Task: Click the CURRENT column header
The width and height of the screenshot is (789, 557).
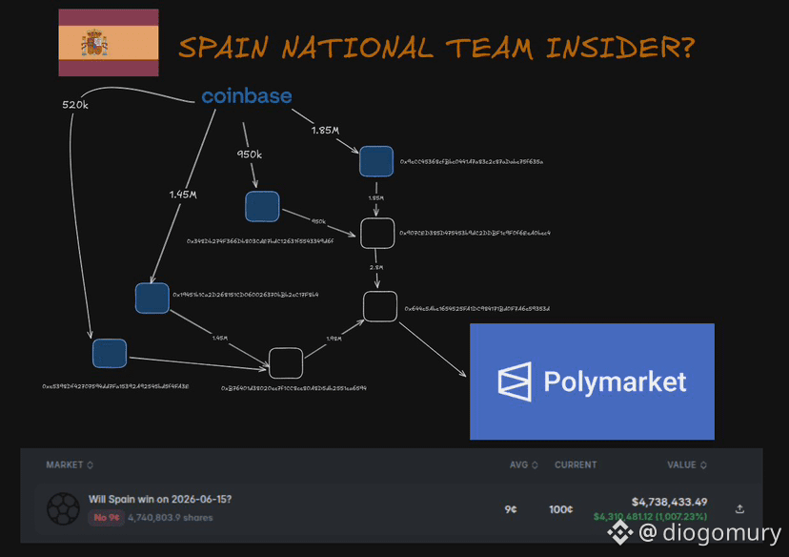Action: 576,464
